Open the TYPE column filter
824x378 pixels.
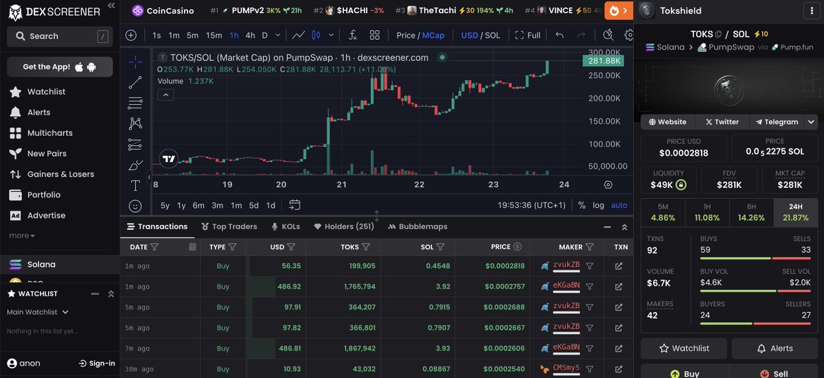[232, 247]
